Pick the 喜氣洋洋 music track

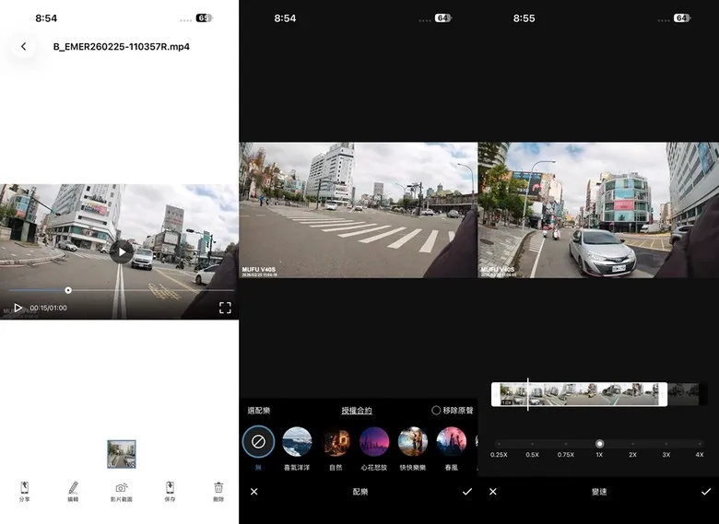coord(297,441)
